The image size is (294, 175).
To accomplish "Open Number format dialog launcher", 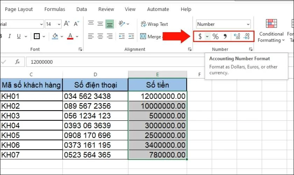I will click(x=251, y=49).
